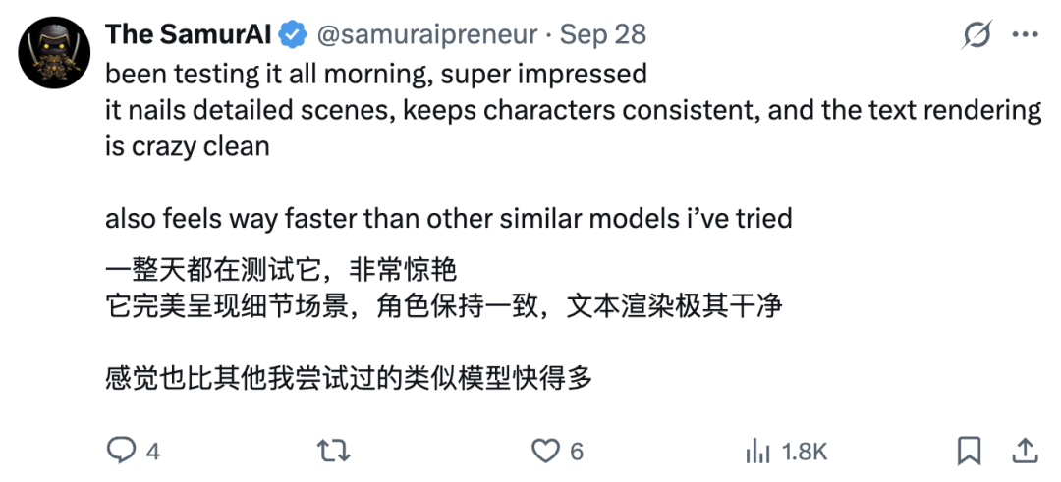Screen dimensions: 1061x482
Task: Open view analytics bar chart icon
Action: (757, 451)
